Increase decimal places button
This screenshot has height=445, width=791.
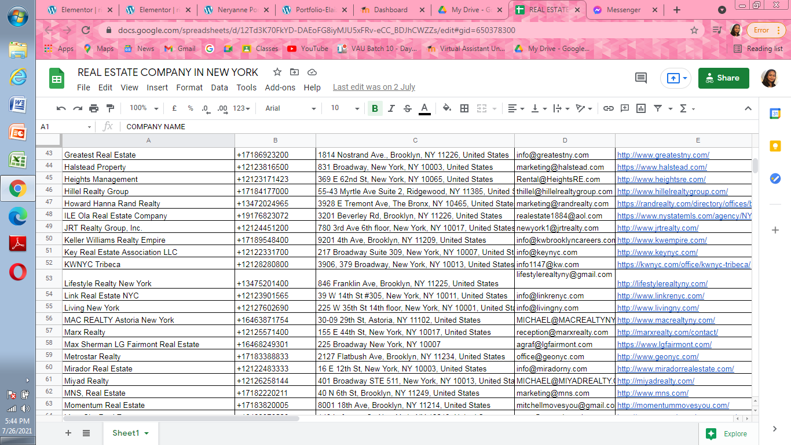[222, 108]
